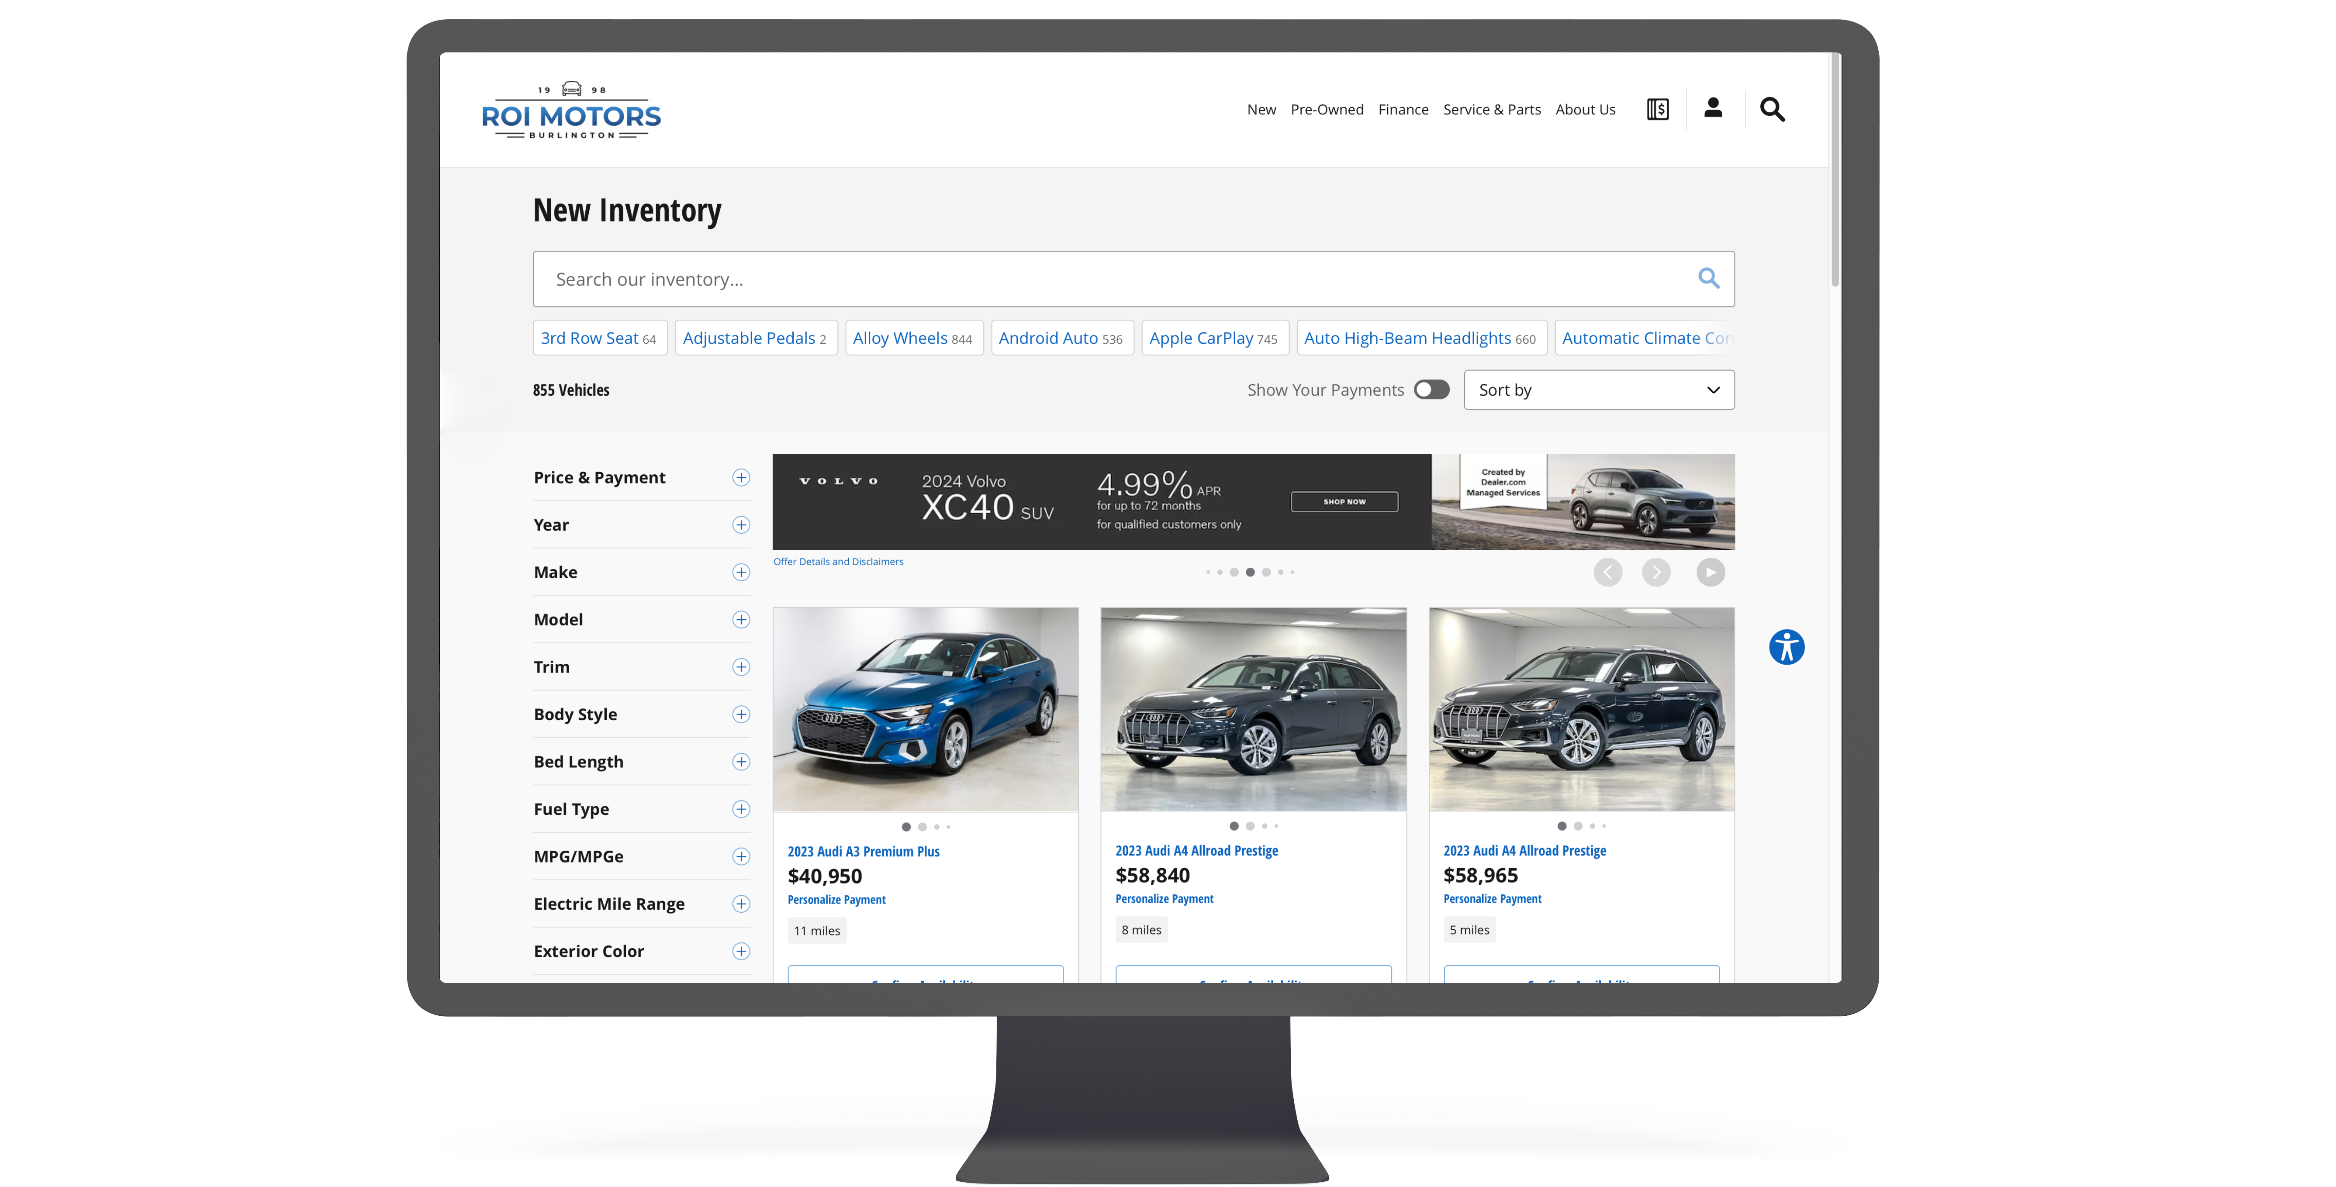Filter by Auto High-Beam Headlights tag
The width and height of the screenshot is (2336, 1187).
point(1421,338)
